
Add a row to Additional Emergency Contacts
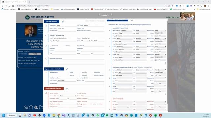coord(165,94)
